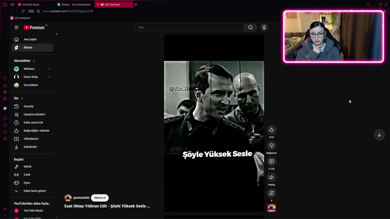This screenshot has width=390, height=219.
Task: Open the Opera easy setup menu icon
Action: pos(385,11)
